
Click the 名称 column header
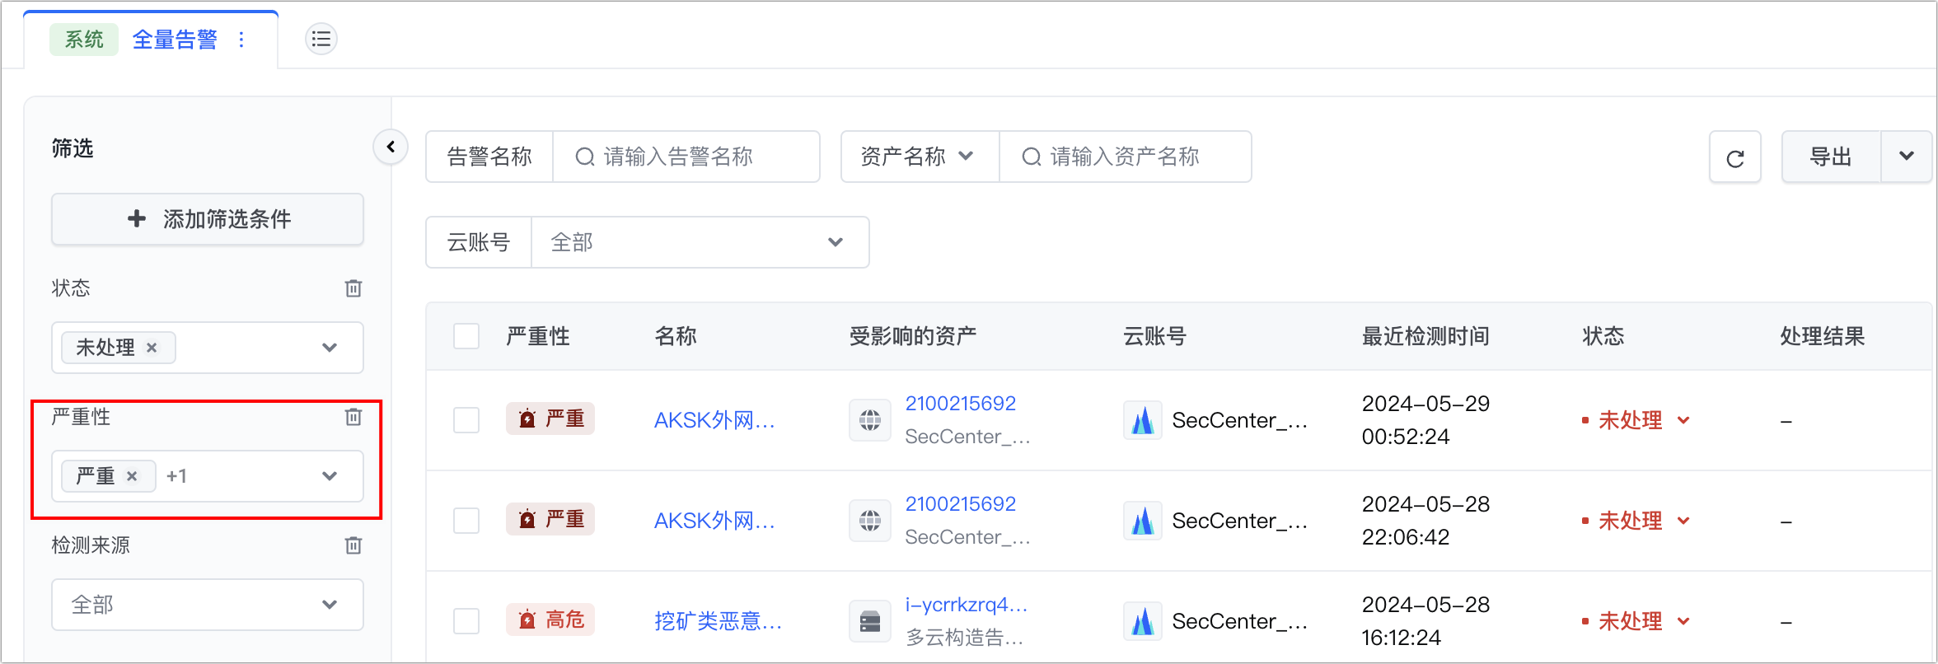click(676, 336)
